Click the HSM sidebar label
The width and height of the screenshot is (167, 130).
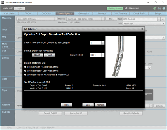click(4, 79)
